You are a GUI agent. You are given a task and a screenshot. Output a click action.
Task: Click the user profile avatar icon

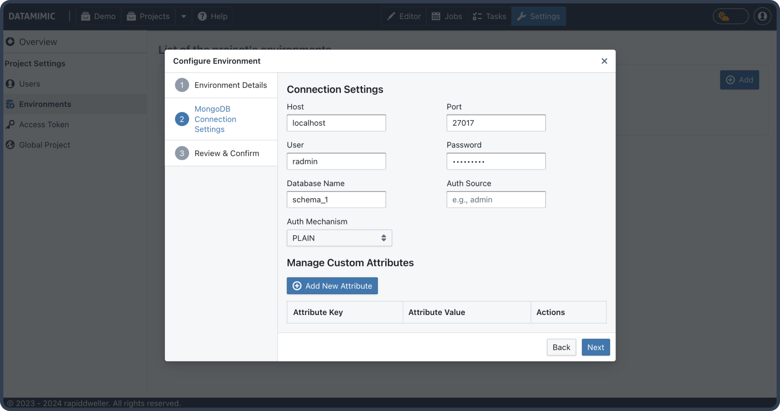pyautogui.click(x=762, y=16)
